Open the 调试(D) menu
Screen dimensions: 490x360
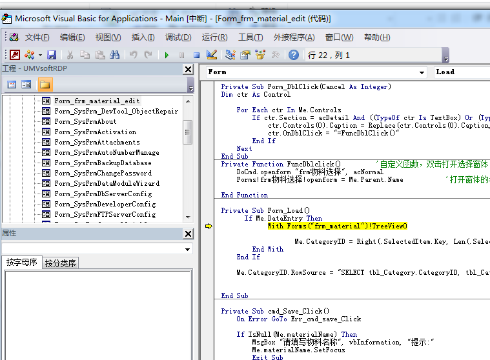[178, 37]
